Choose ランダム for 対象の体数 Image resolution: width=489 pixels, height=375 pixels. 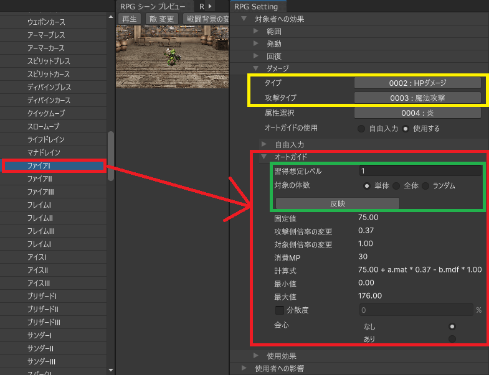pos(426,185)
